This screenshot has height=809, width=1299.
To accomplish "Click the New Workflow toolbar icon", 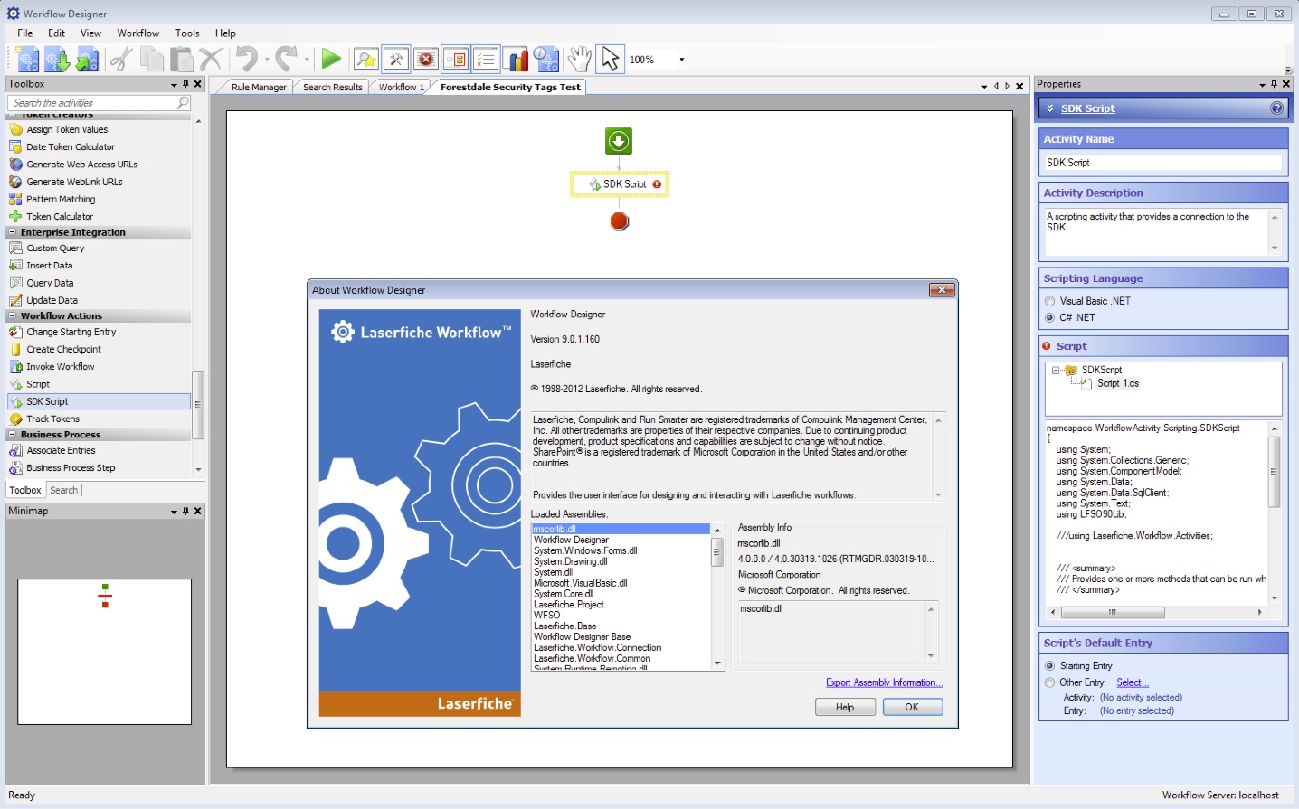I will pos(28,60).
